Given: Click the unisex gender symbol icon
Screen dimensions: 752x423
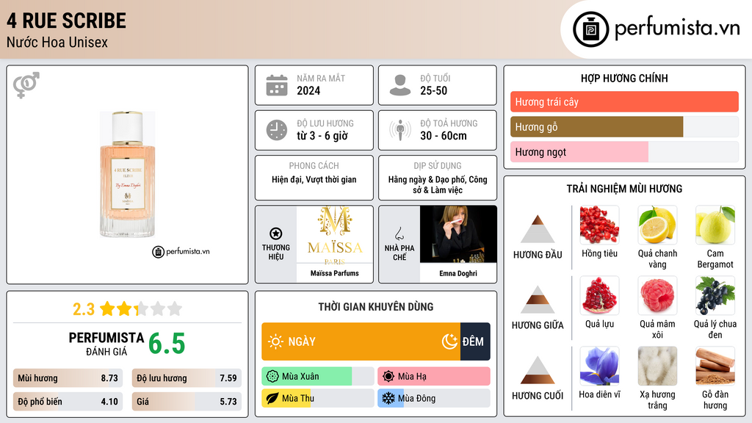Looking at the screenshot, I should 26,85.
